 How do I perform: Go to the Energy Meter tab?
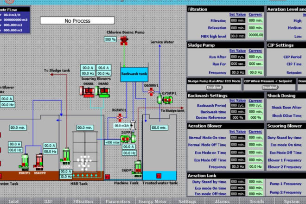click(x=153, y=201)
